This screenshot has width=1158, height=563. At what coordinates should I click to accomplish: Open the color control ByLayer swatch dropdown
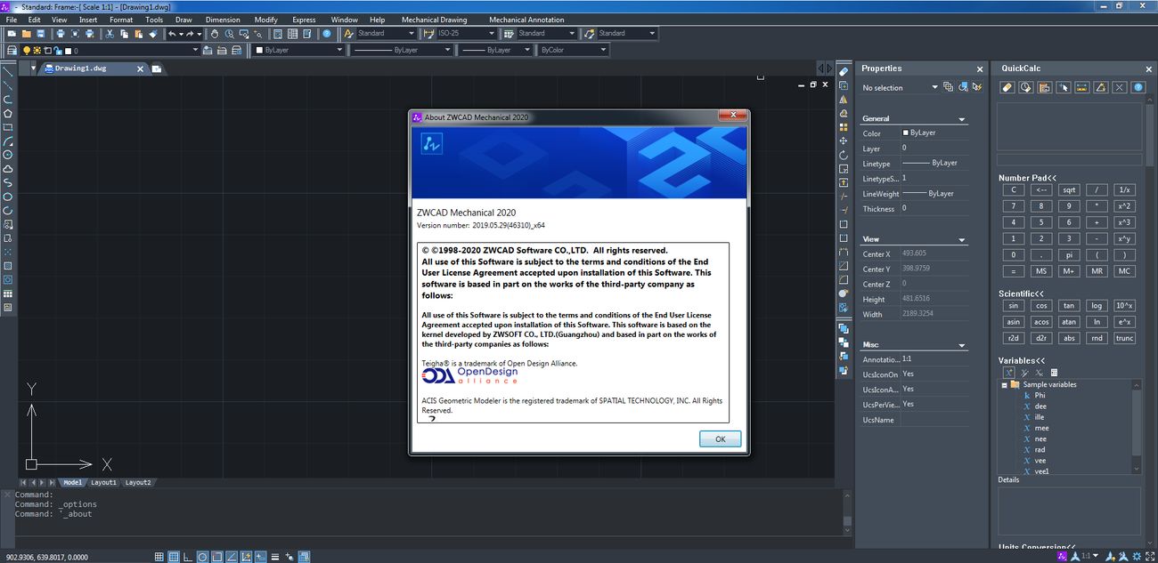[297, 51]
